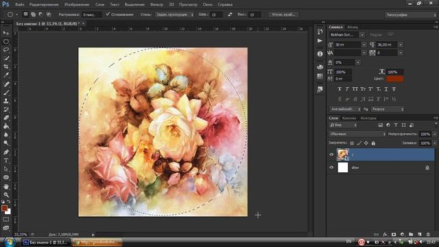Open the Фильтр menu

[x=156, y=5]
